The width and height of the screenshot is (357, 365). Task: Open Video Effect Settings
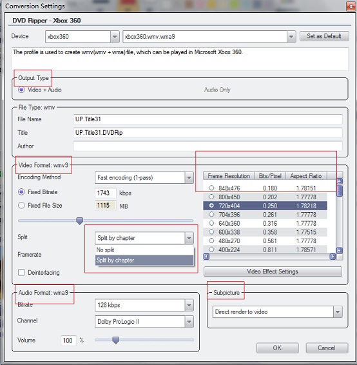click(273, 271)
